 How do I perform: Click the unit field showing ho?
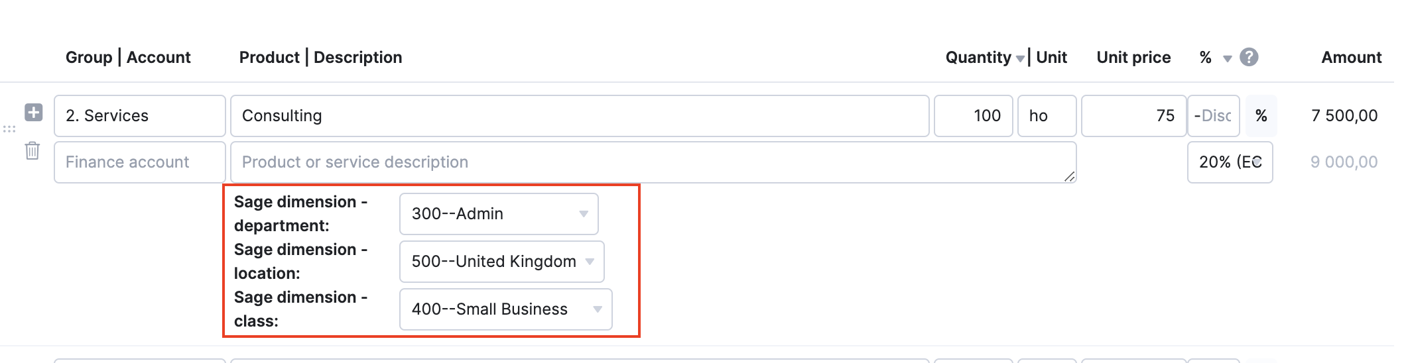1047,116
